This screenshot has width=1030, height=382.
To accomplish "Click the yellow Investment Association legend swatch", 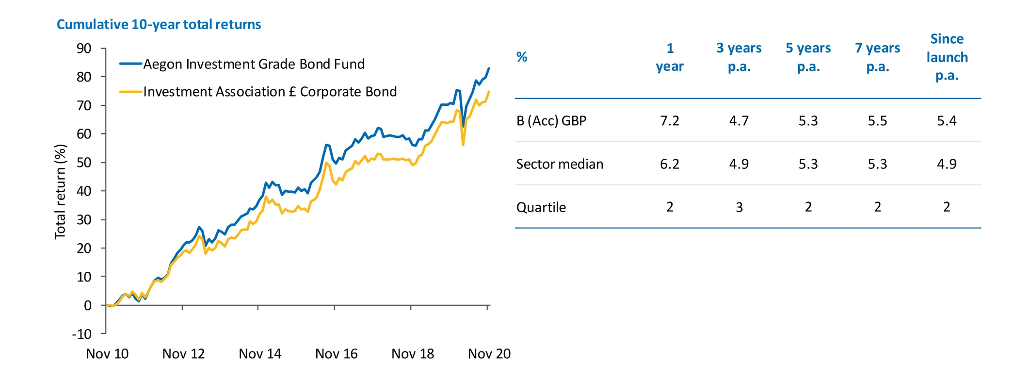I will click(x=130, y=91).
